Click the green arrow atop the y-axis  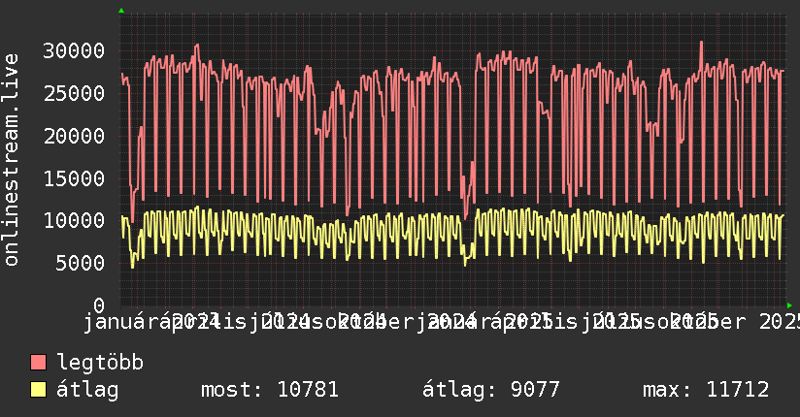120,11
